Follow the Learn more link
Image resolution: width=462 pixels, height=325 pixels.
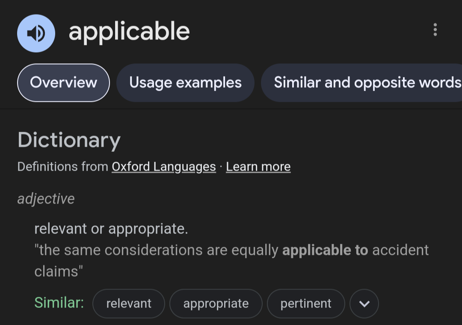tap(258, 167)
